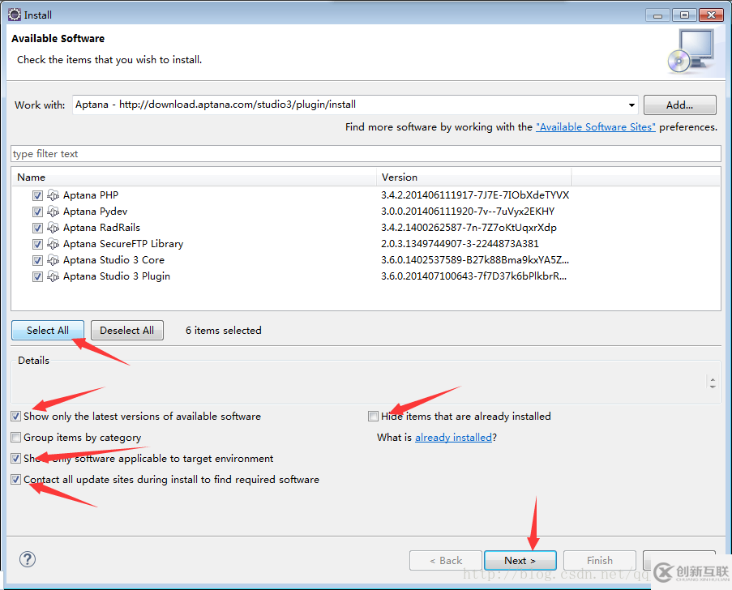Enable Hide items already installed checkbox

(x=373, y=416)
